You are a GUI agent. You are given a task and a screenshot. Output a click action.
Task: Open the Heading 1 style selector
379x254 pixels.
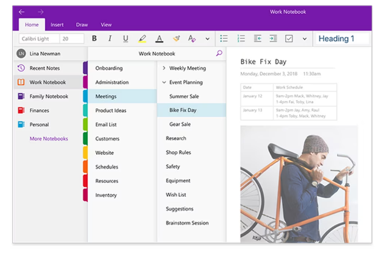(x=342, y=38)
